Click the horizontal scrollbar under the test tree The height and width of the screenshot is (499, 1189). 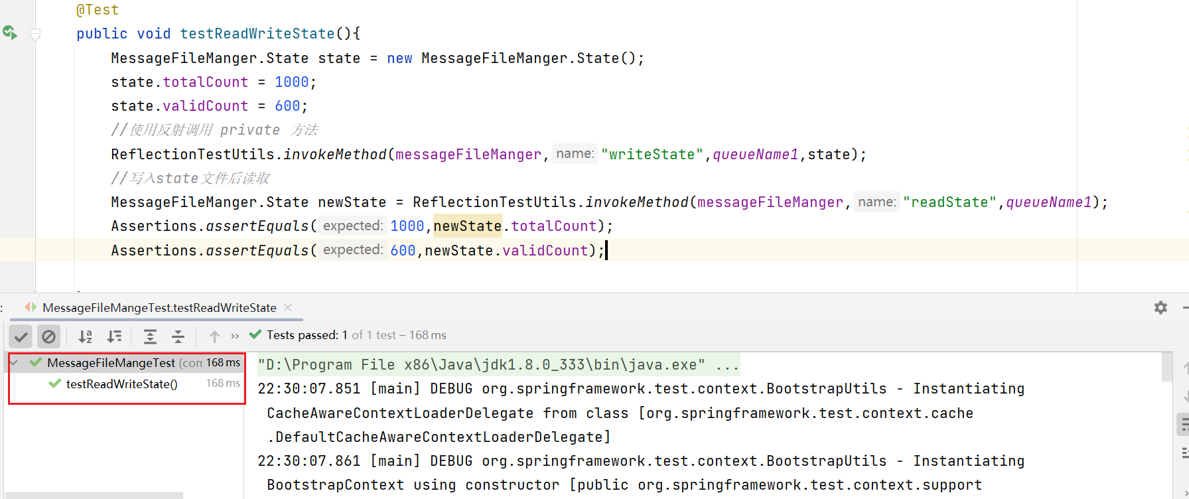click(93, 496)
